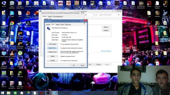Open the Three Days Grace mp3 file
170x95 pixels.
(20, 85)
